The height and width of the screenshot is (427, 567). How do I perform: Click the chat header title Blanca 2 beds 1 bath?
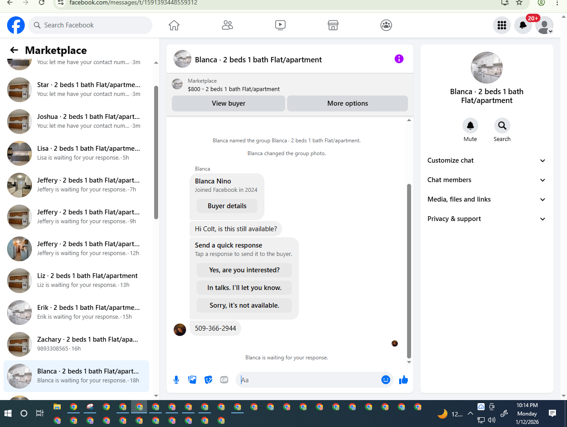click(258, 60)
